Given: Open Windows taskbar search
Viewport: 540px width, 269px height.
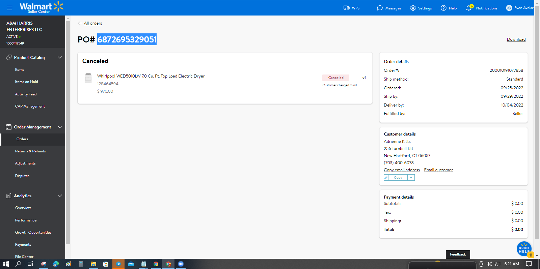Looking at the screenshot, I should click(x=18, y=264).
